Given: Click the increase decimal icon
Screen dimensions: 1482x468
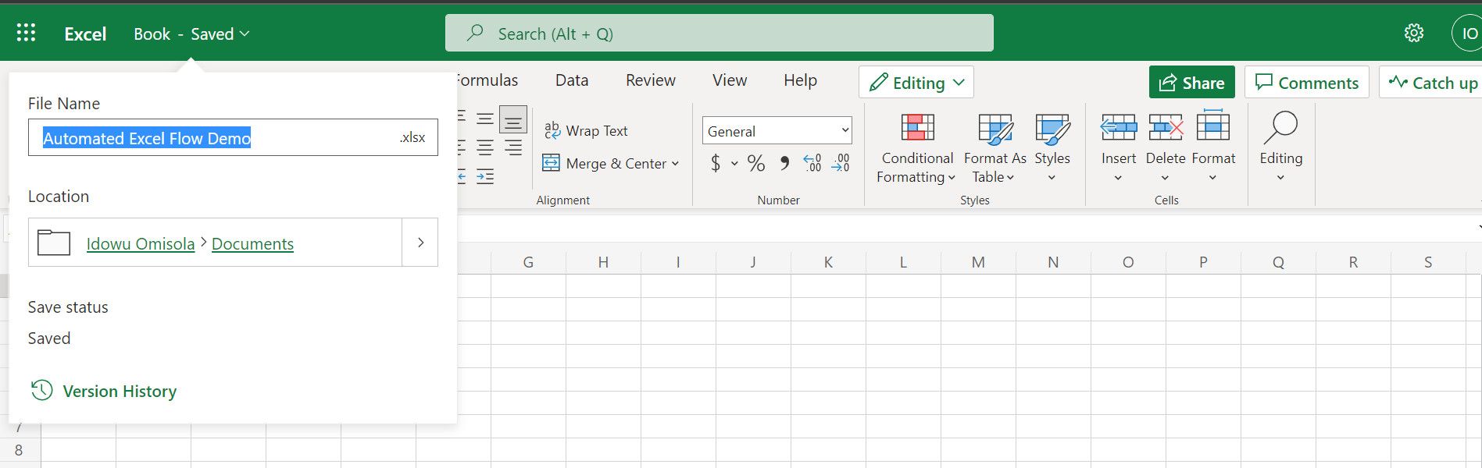Looking at the screenshot, I should pos(812,163).
